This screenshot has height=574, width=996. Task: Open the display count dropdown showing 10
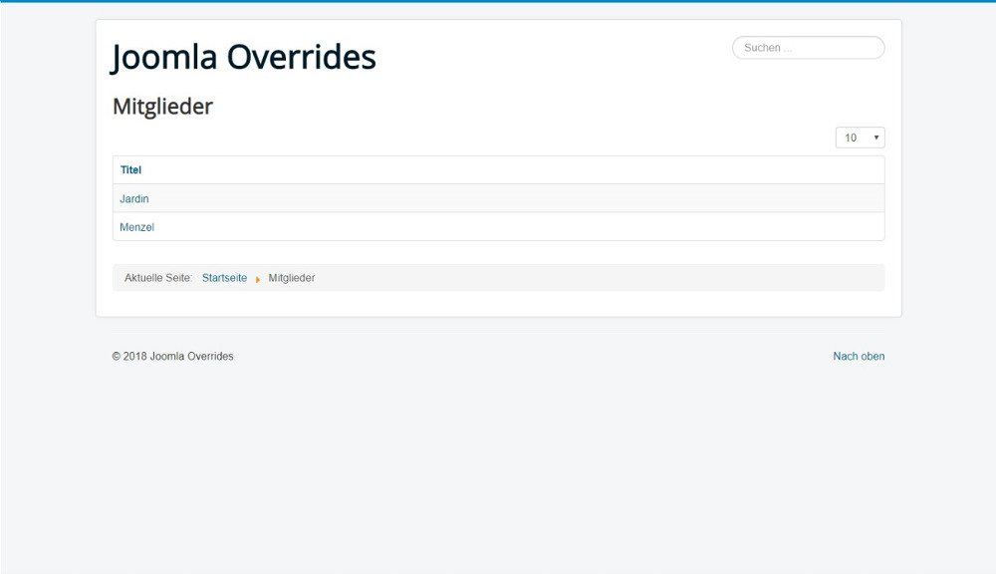[861, 138]
